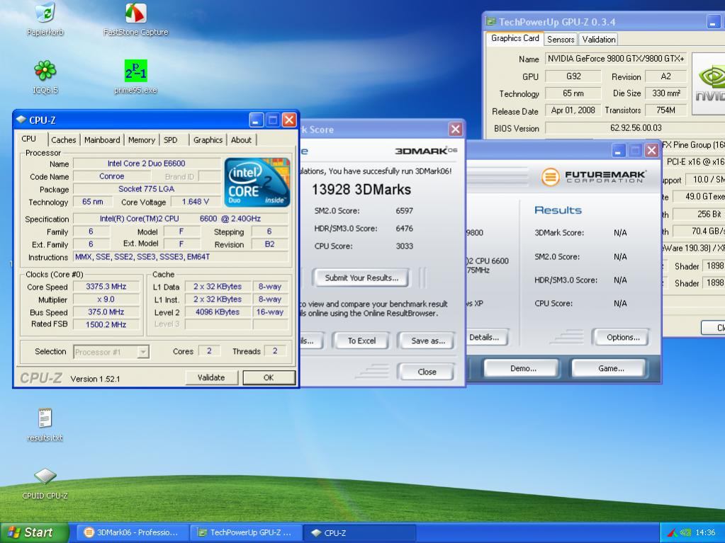Viewport: 725px width, 543px height.
Task: Click the Multiplier value x 9.0
Action: (x=106, y=299)
